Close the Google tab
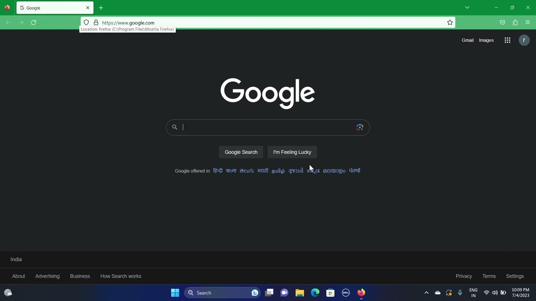The width and height of the screenshot is (536, 301). point(88,8)
